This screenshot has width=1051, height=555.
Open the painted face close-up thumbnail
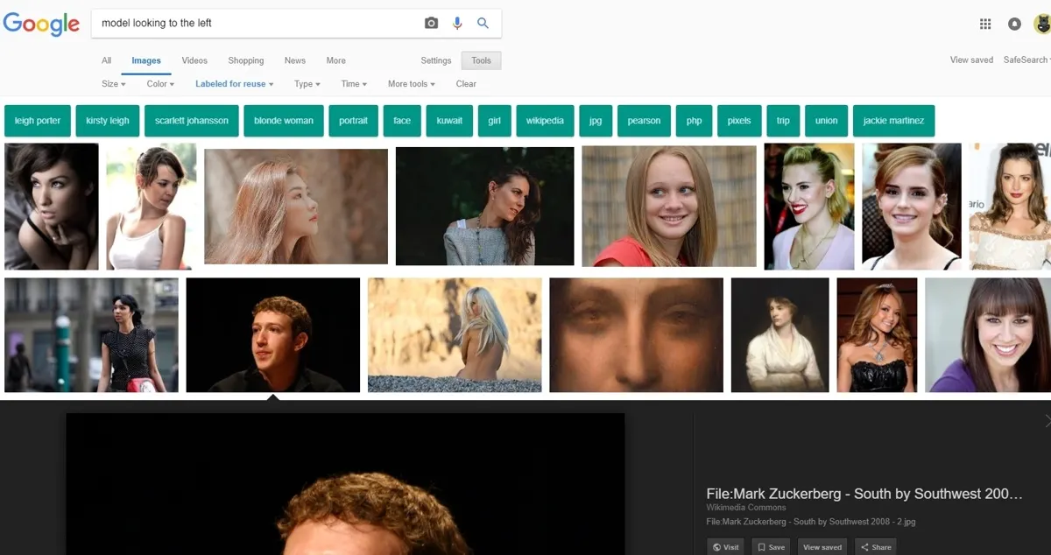(637, 334)
